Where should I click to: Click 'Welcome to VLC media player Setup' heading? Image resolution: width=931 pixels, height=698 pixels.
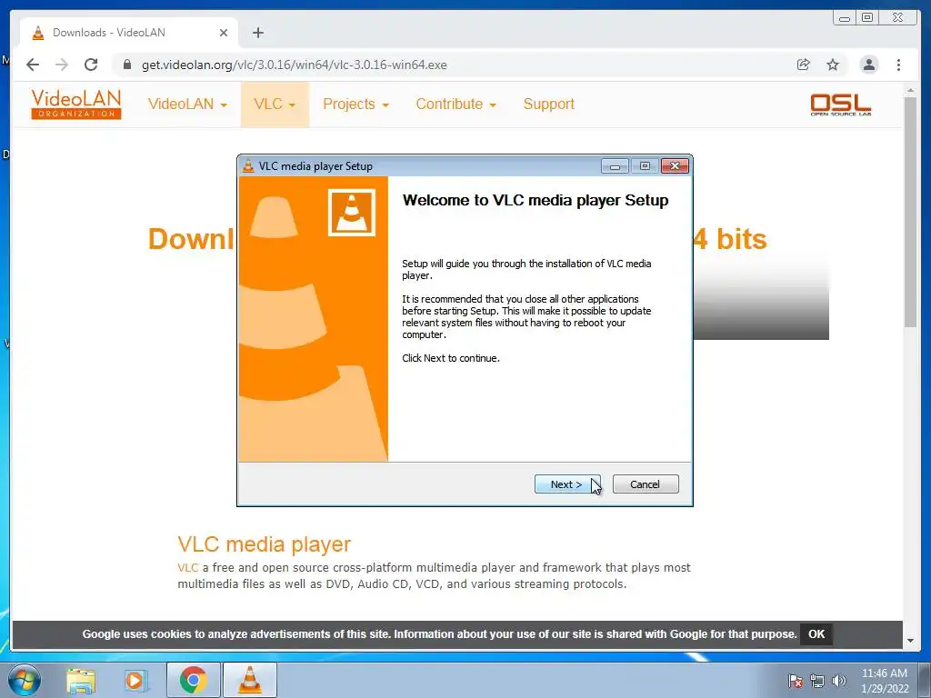tap(536, 200)
